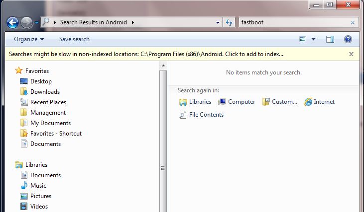Viewport: 364px width, 212px height.
Task: Click Save search in toolbar
Action: (74, 39)
